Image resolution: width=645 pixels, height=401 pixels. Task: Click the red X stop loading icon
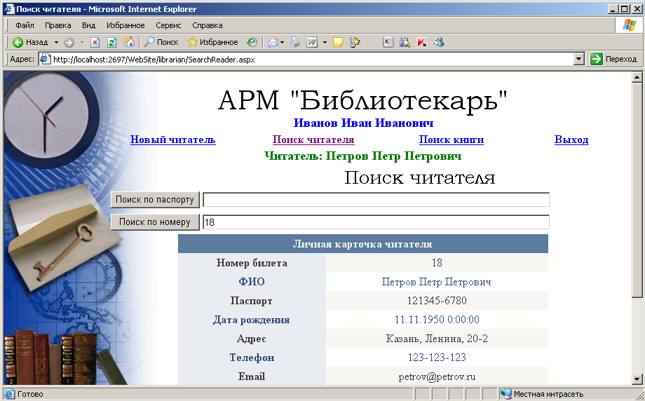pyautogui.click(x=95, y=42)
